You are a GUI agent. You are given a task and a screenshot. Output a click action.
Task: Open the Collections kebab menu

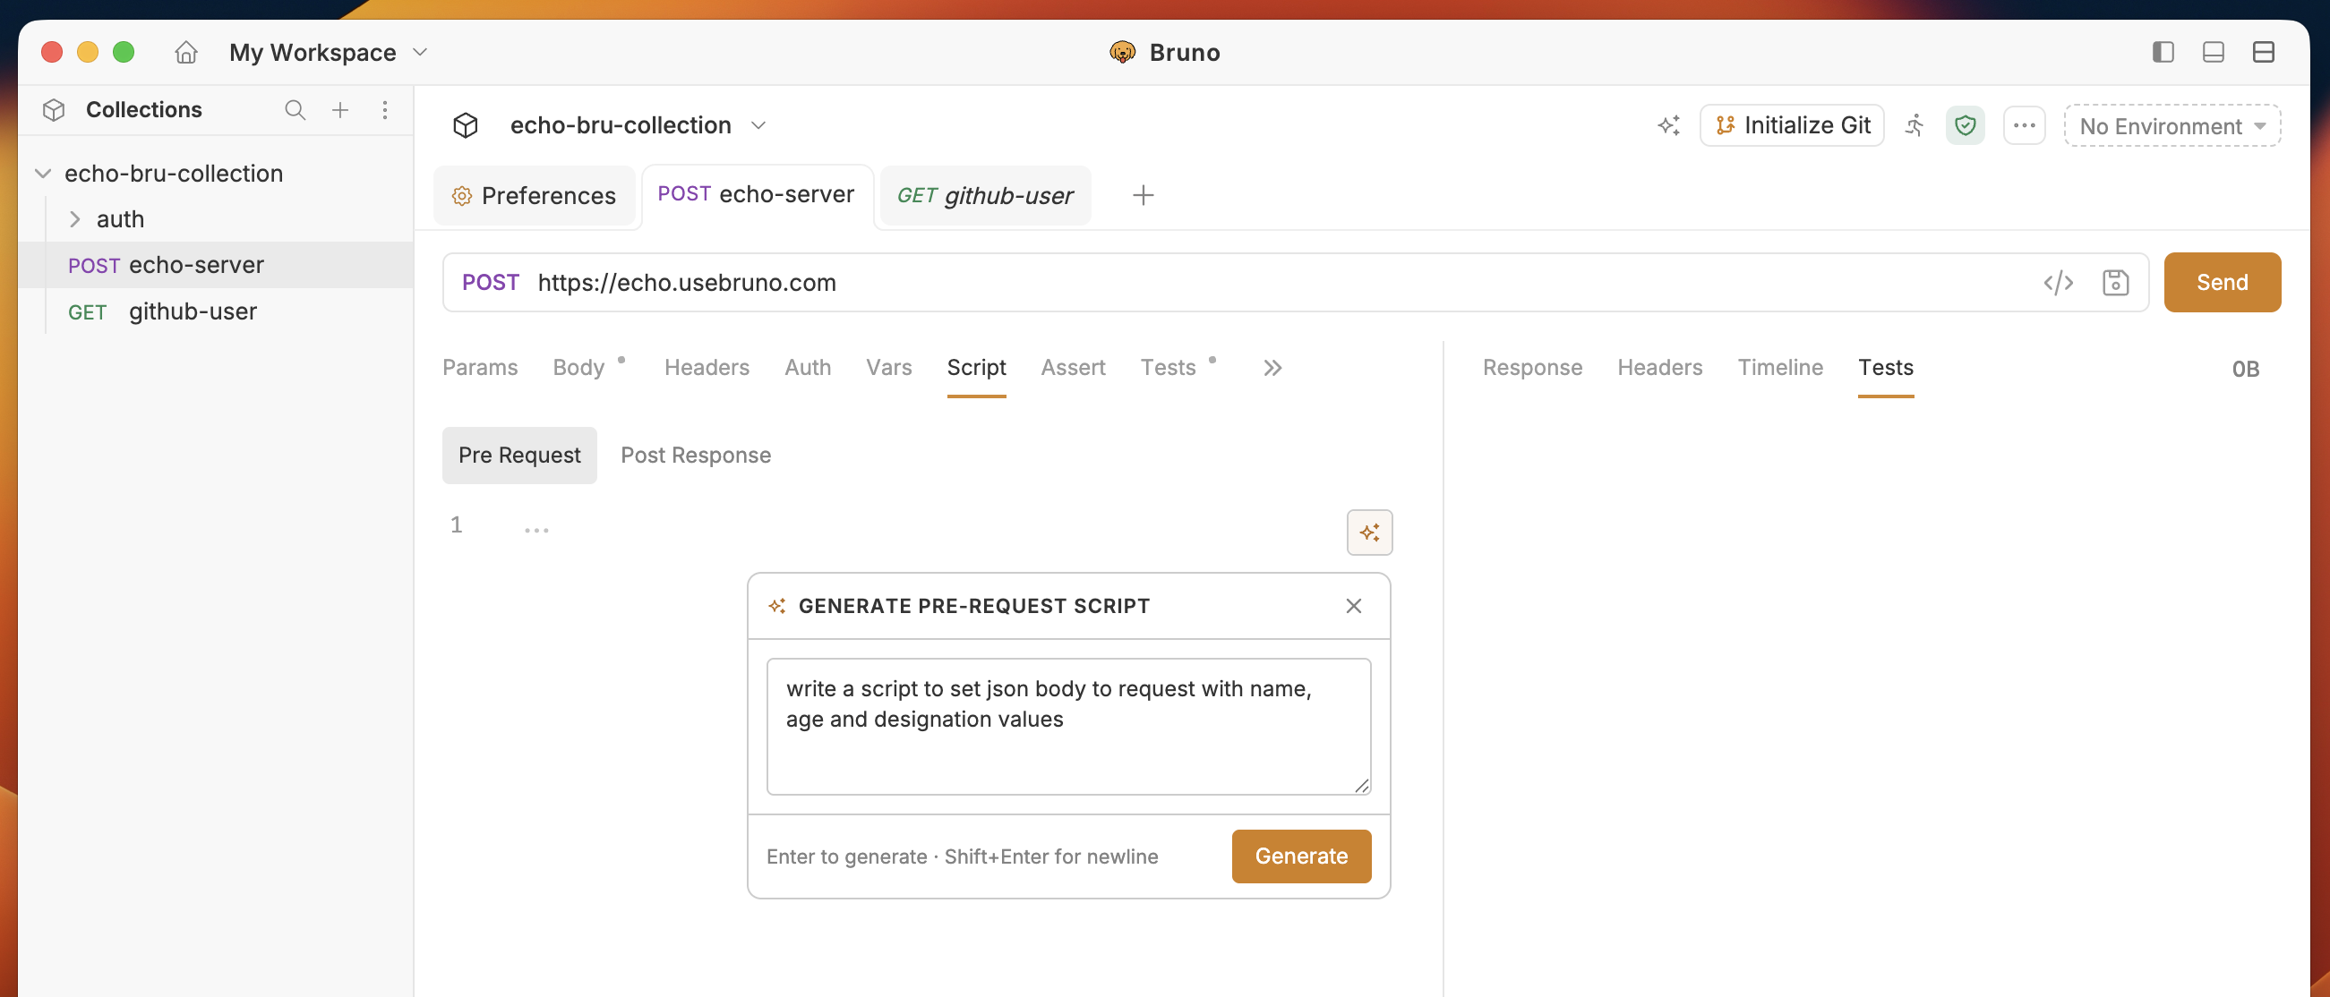pos(385,109)
